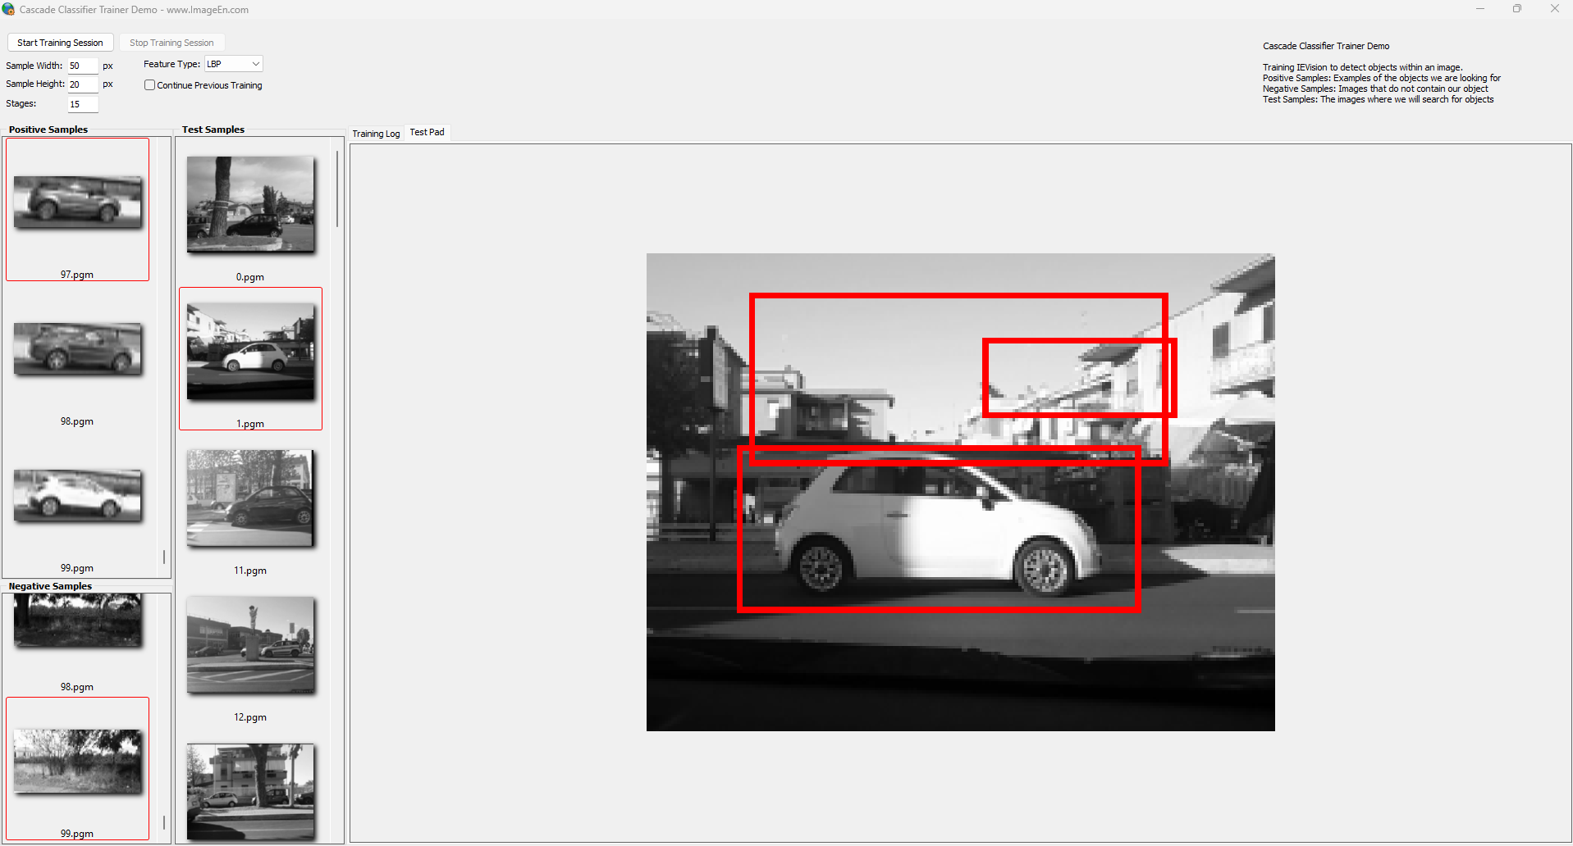
Task: Select test sample 11.pgm dark car thumbnail
Action: (250, 498)
